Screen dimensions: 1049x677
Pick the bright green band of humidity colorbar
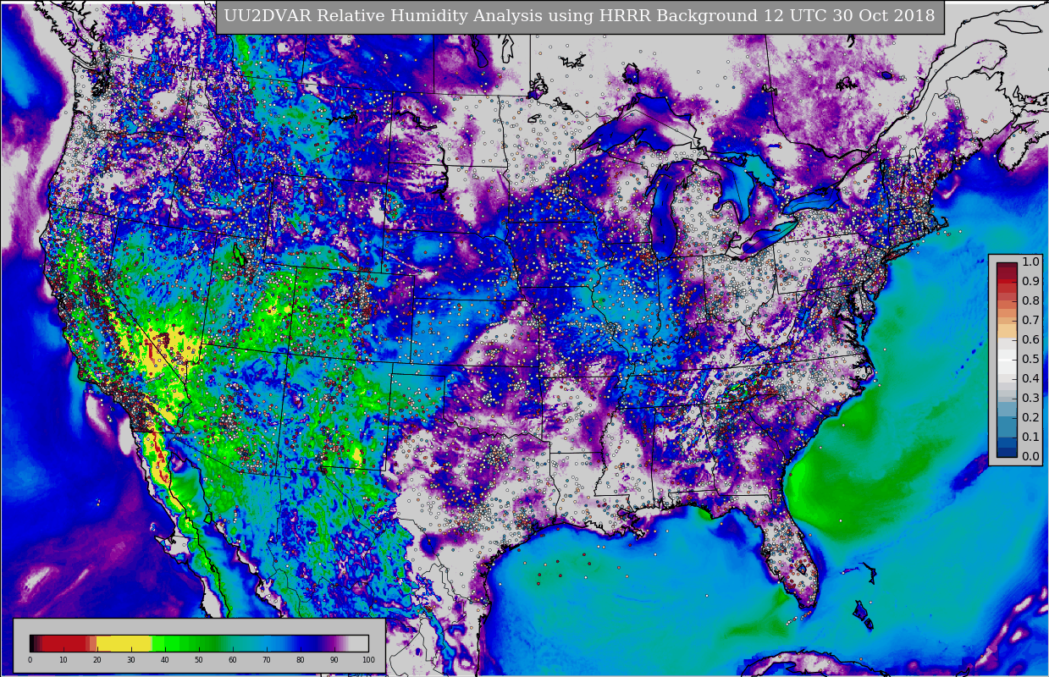click(165, 643)
